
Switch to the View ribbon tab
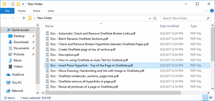(x=51, y=11)
